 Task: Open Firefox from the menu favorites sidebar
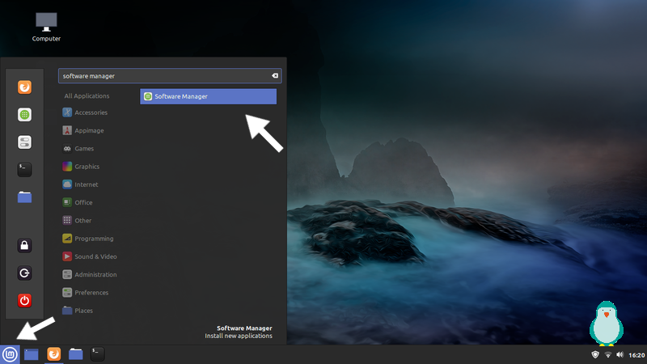(x=24, y=87)
